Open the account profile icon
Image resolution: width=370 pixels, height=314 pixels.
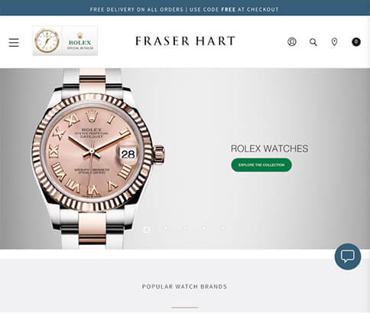click(x=292, y=41)
